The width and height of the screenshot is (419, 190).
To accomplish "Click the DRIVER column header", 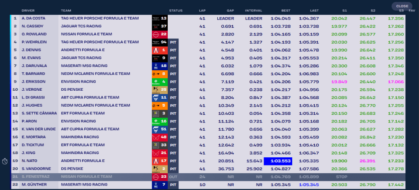I will [28, 11].
